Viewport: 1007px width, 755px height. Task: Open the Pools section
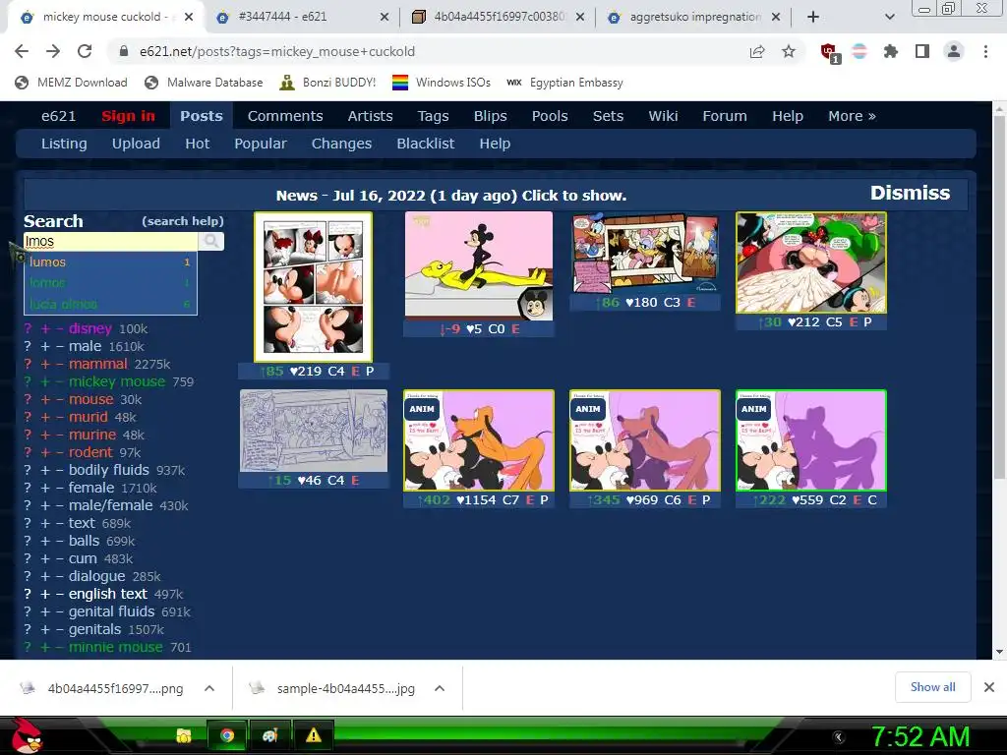coord(550,116)
